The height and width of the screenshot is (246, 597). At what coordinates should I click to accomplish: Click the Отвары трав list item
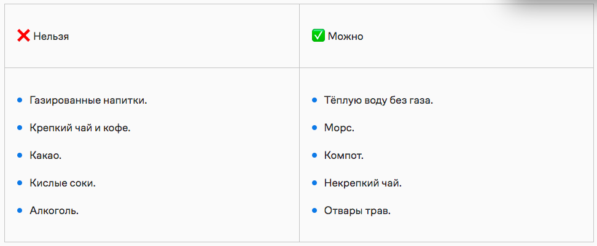(357, 210)
